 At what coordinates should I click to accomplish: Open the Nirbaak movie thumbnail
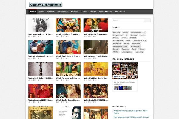coord(41,25)
